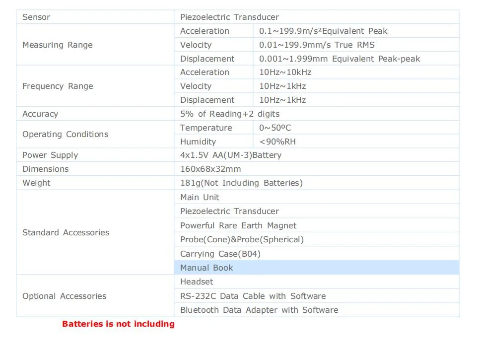Image resolution: width=478 pixels, height=350 pixels.
Task: Select the 10Hz~10kHz frequency cell
Action: click(356, 72)
